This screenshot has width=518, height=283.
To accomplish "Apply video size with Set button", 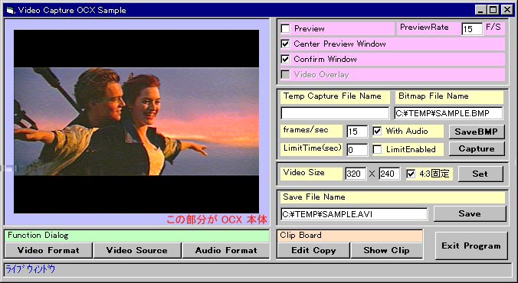I will click(x=480, y=174).
